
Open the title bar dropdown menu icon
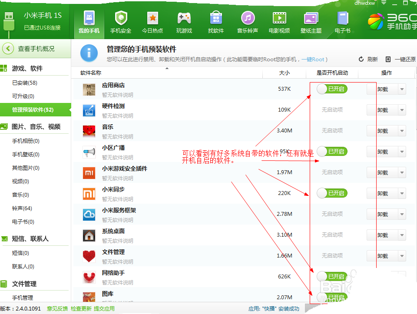point(384,3)
